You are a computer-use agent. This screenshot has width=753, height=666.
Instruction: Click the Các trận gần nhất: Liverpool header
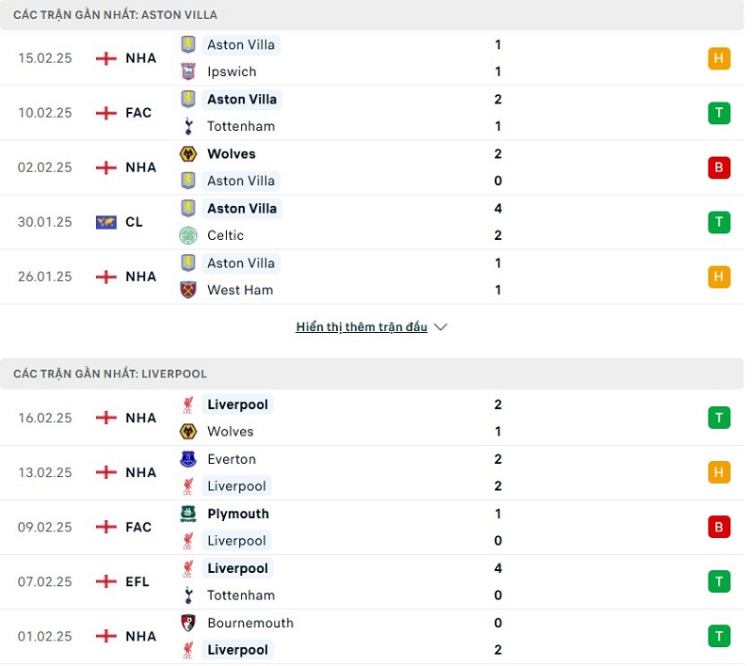(x=110, y=373)
